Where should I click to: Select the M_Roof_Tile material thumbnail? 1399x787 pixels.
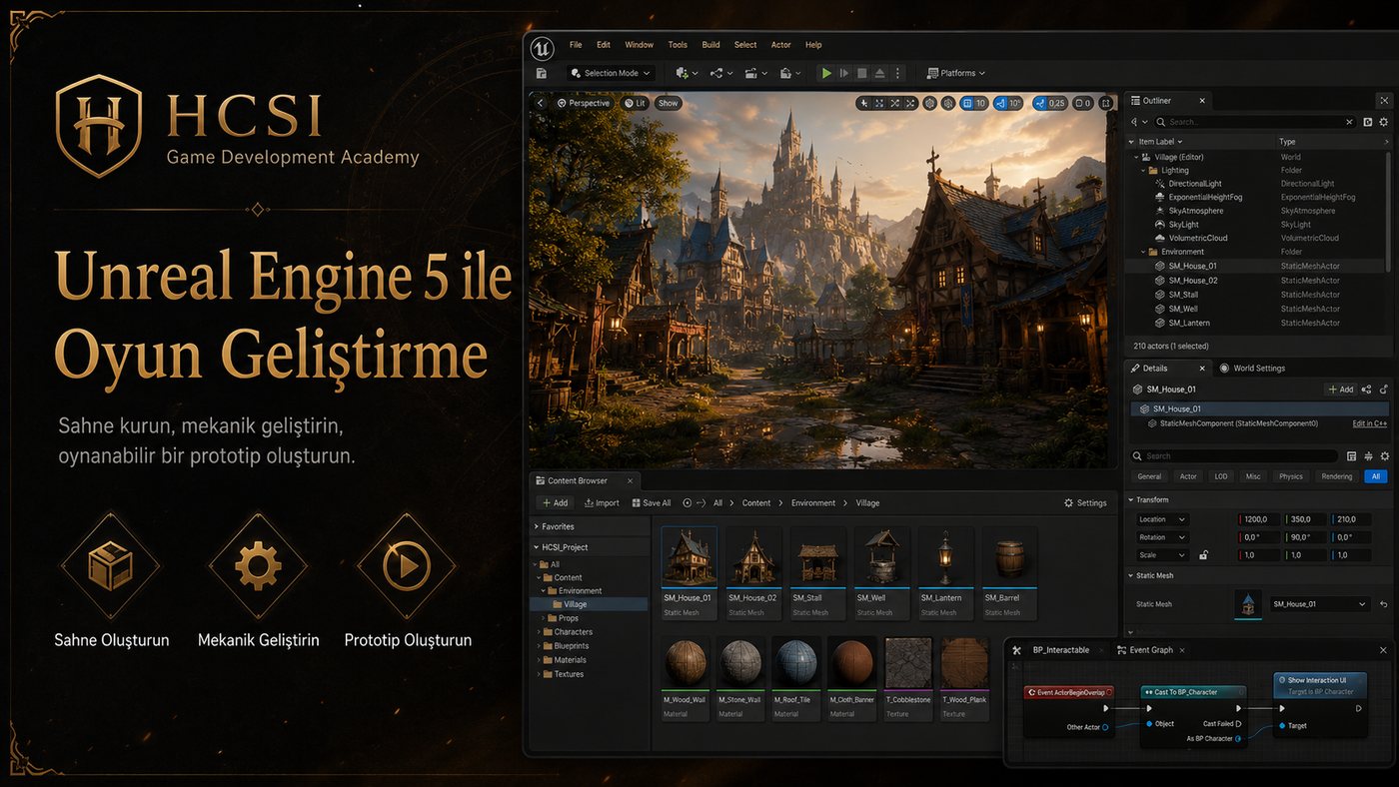(796, 662)
